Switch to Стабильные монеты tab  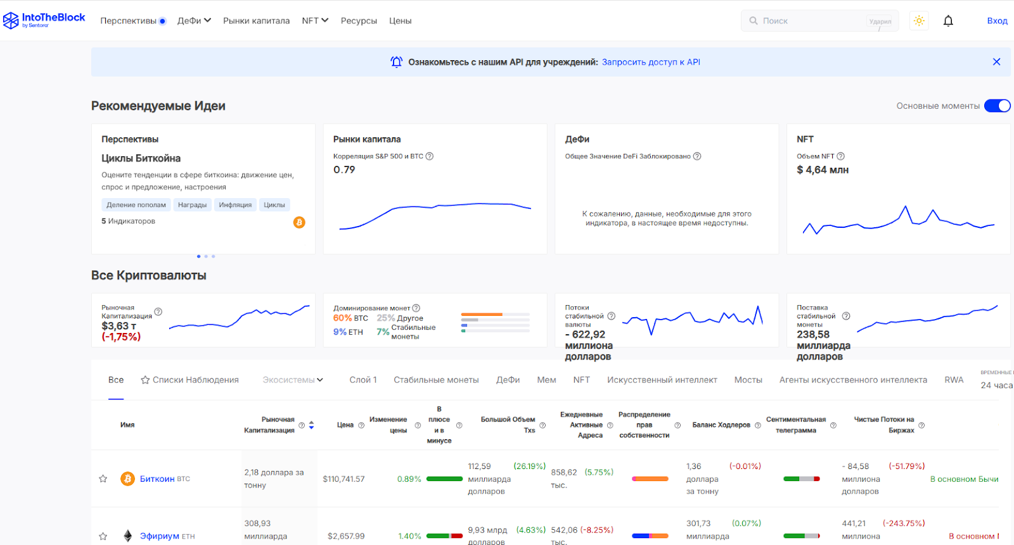(436, 380)
